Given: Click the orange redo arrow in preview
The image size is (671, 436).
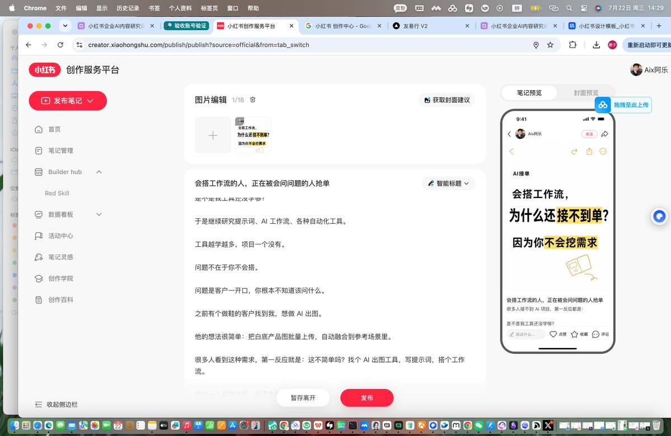Looking at the screenshot, I should tap(574, 152).
